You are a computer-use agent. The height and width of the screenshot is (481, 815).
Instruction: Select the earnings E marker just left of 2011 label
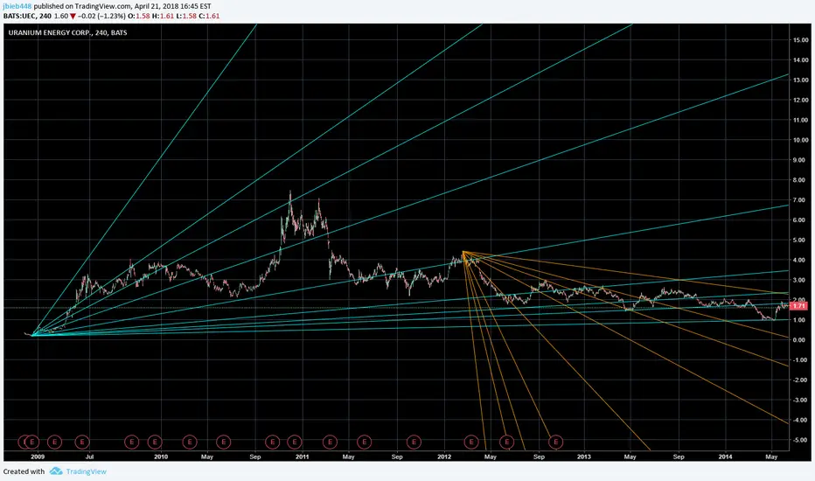[x=294, y=442]
